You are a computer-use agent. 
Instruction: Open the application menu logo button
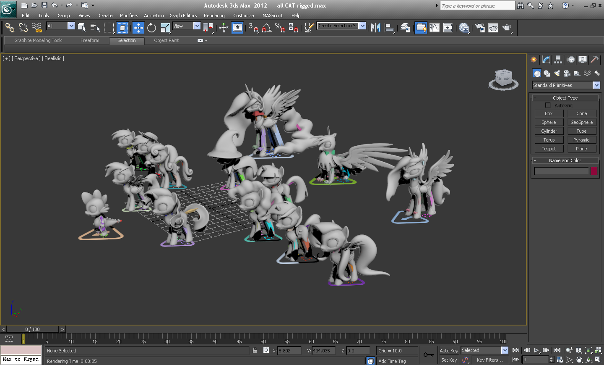tap(8, 9)
